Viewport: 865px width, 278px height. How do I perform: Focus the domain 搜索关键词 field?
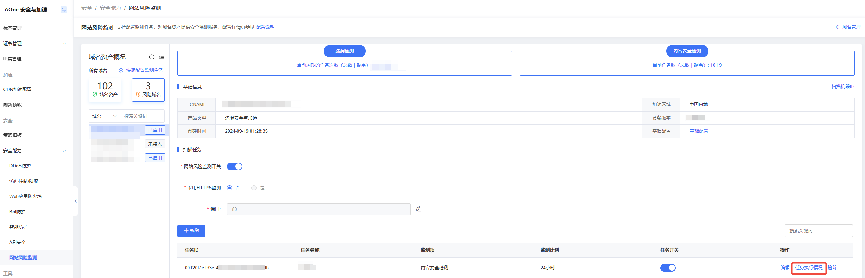142,116
